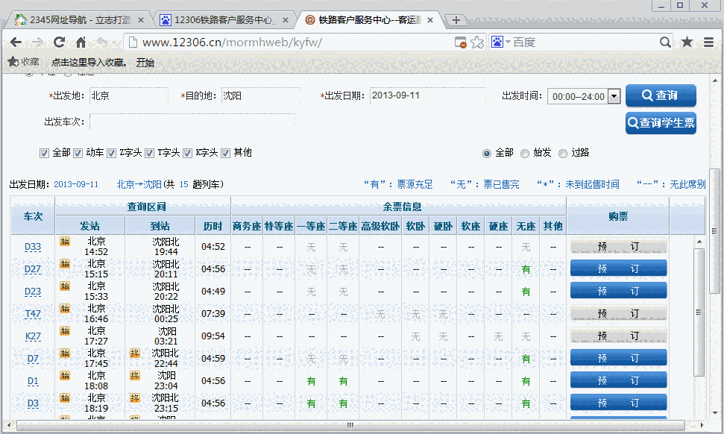Go to browser home page icon
The width and height of the screenshot is (724, 434).
click(x=81, y=43)
